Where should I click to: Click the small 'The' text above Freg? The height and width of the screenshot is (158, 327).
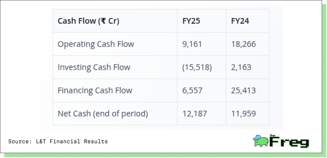pyautogui.click(x=273, y=136)
